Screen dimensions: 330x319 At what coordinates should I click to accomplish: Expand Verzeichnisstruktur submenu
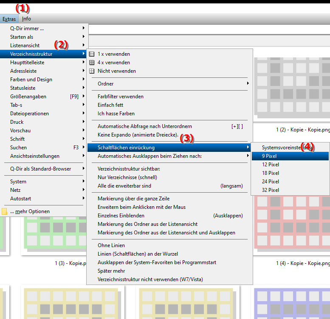[43, 54]
